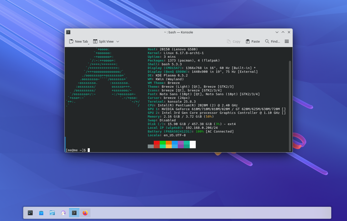Expand the Split View chevron menu
347x221 pixels.
[x=118, y=41]
